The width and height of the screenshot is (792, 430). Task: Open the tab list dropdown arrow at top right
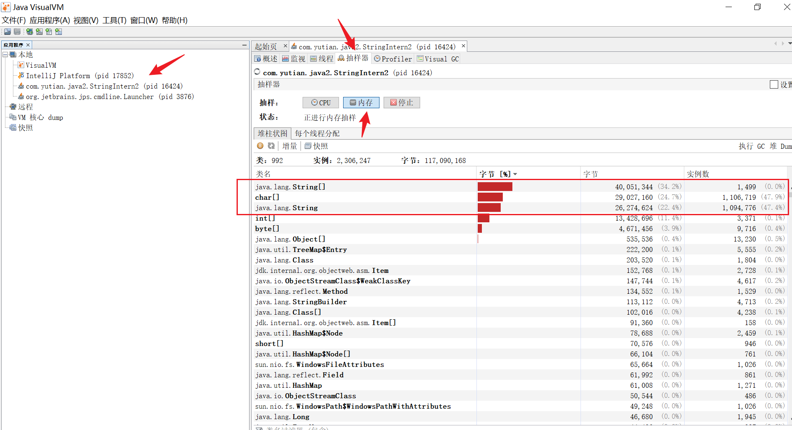(x=789, y=43)
